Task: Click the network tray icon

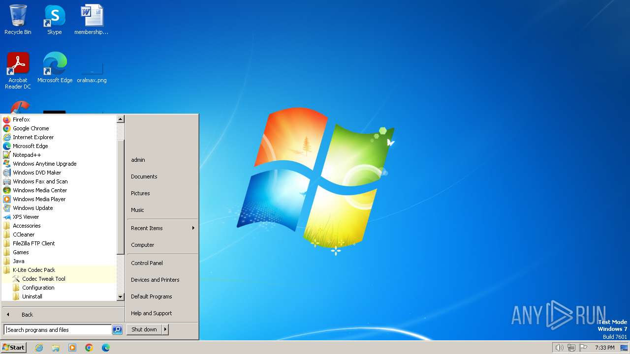Action: pos(571,348)
